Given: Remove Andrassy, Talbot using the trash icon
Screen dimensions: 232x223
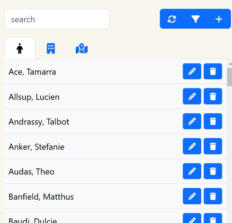Looking at the screenshot, I should [213, 121].
